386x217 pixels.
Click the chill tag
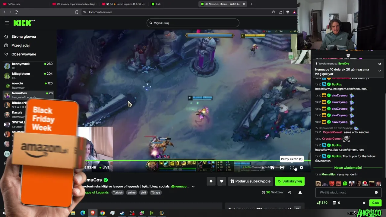click(x=143, y=193)
